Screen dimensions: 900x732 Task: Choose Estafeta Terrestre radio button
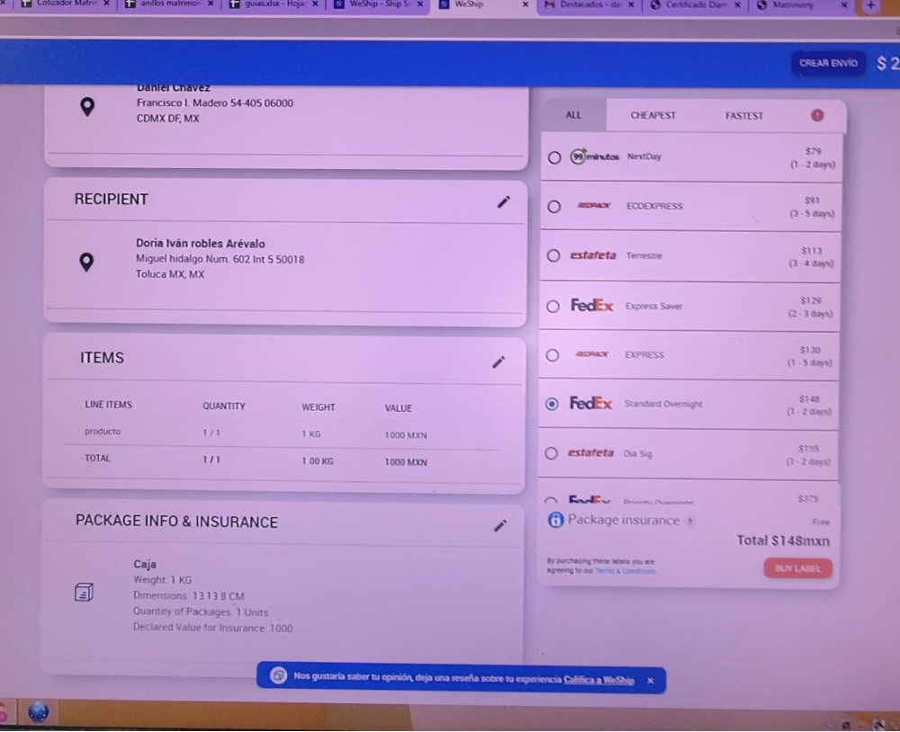[x=553, y=256]
